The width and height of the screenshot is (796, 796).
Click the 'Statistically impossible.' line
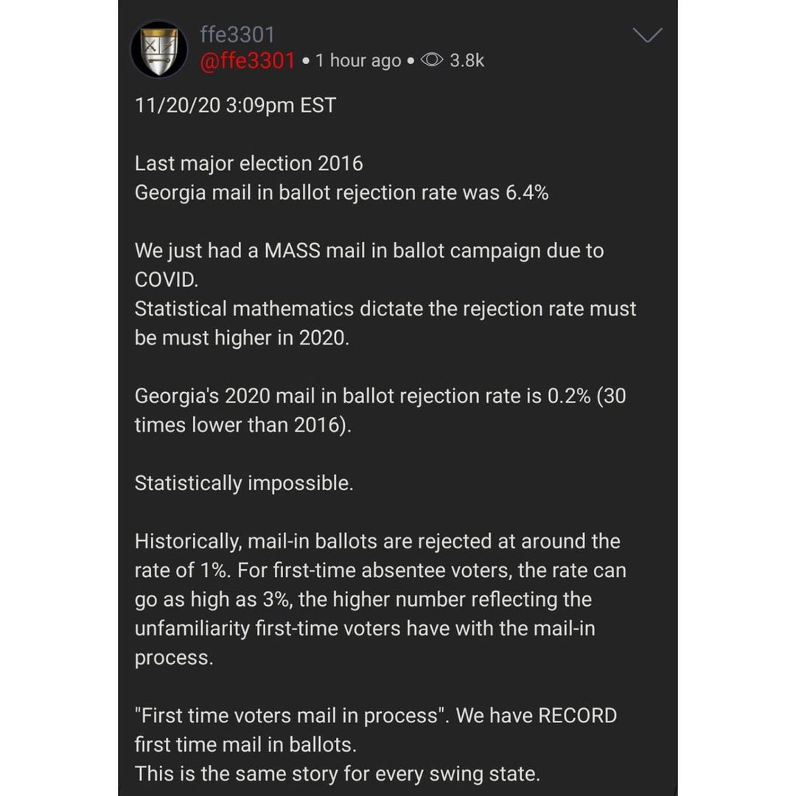pos(244,483)
